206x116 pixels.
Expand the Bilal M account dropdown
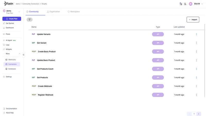(x=202, y=4)
